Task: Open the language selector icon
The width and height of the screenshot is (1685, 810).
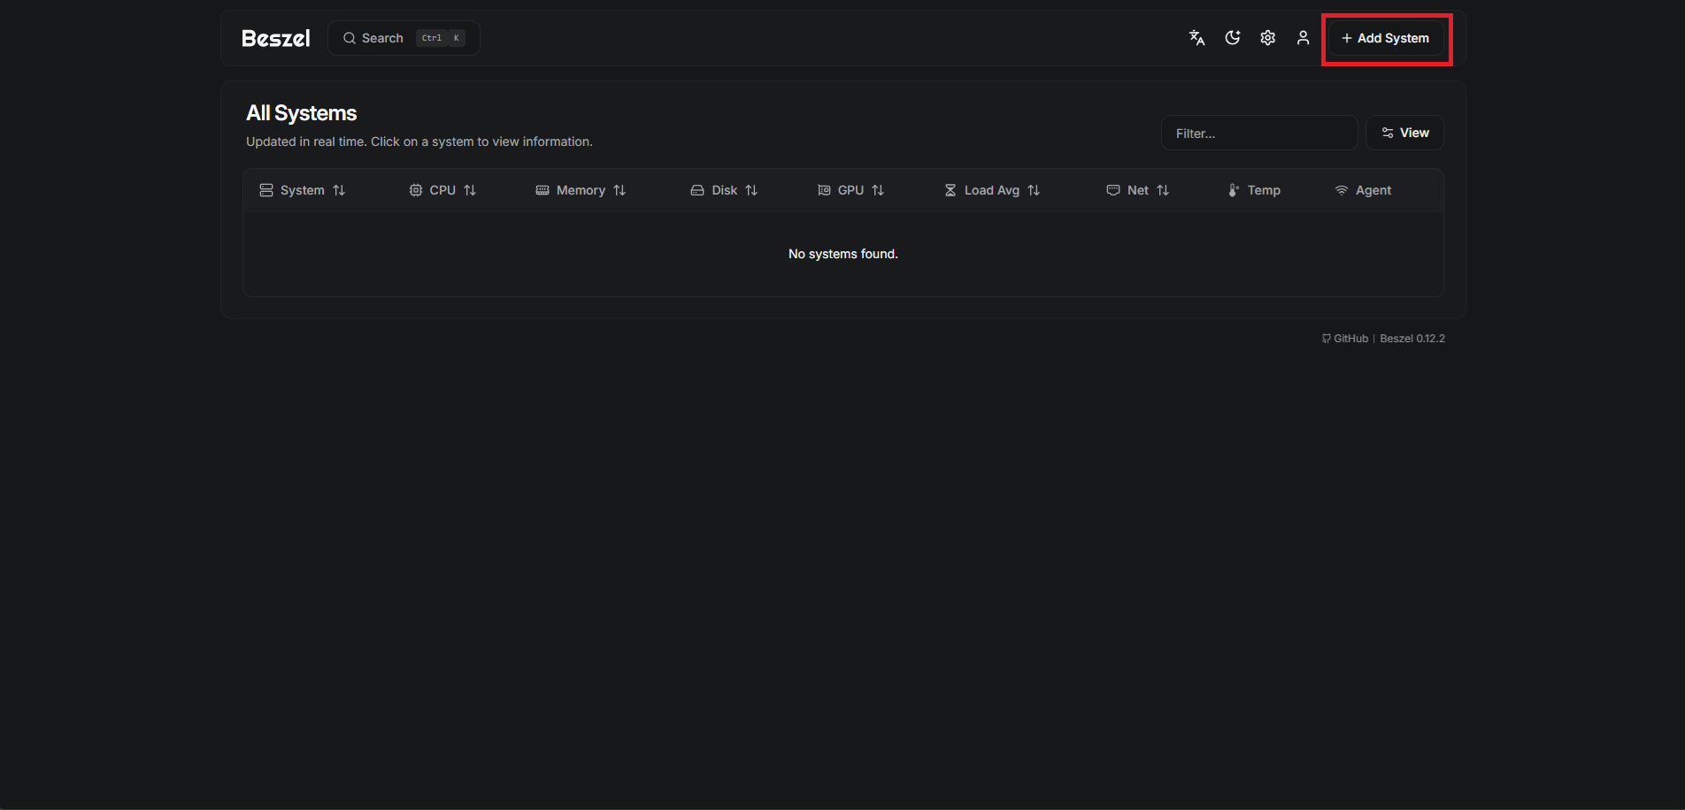Action: coord(1196,38)
